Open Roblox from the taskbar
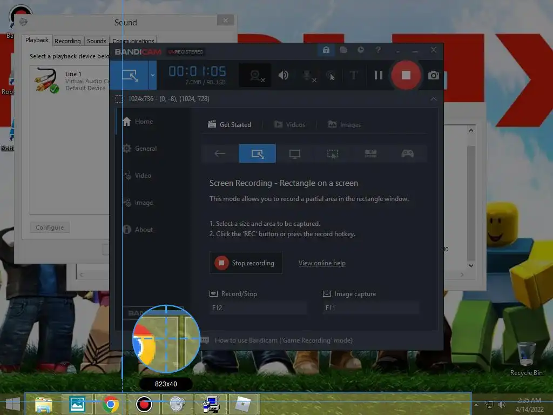Screen dimensions: 553x415 pos(244,404)
